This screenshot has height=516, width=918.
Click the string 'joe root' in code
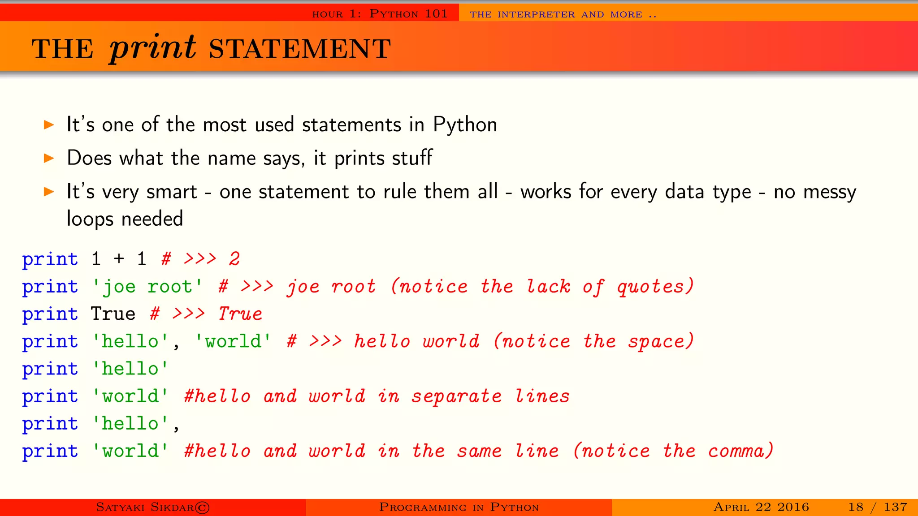click(x=147, y=287)
